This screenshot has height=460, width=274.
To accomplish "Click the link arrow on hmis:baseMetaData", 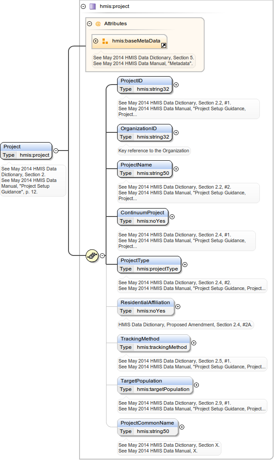I will coord(164,45).
